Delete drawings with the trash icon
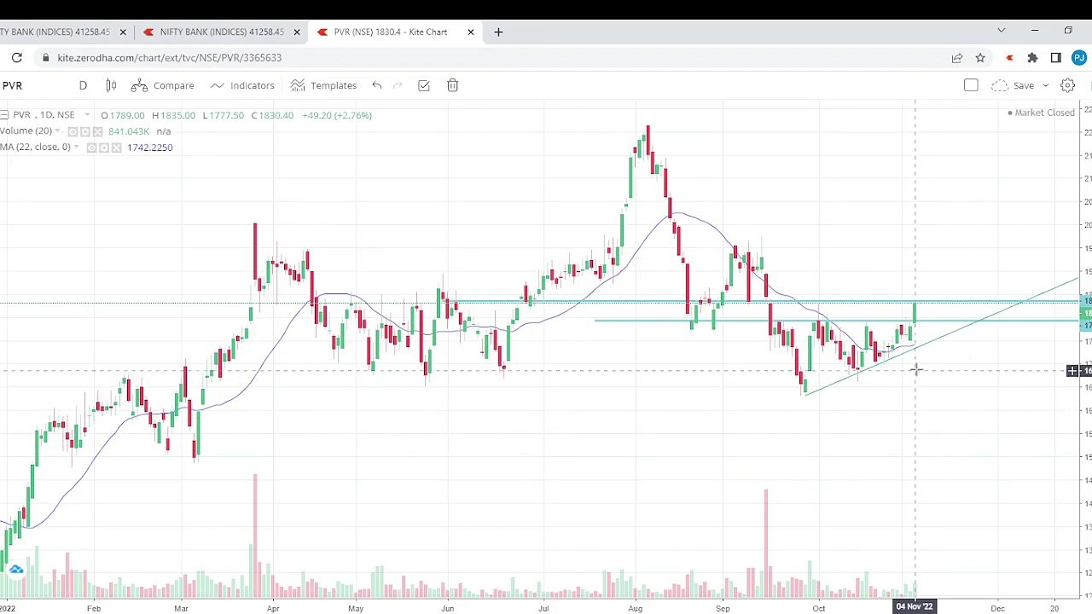1092x614 pixels. (x=453, y=85)
